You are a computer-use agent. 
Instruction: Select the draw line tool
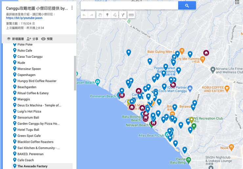tap(115, 15)
